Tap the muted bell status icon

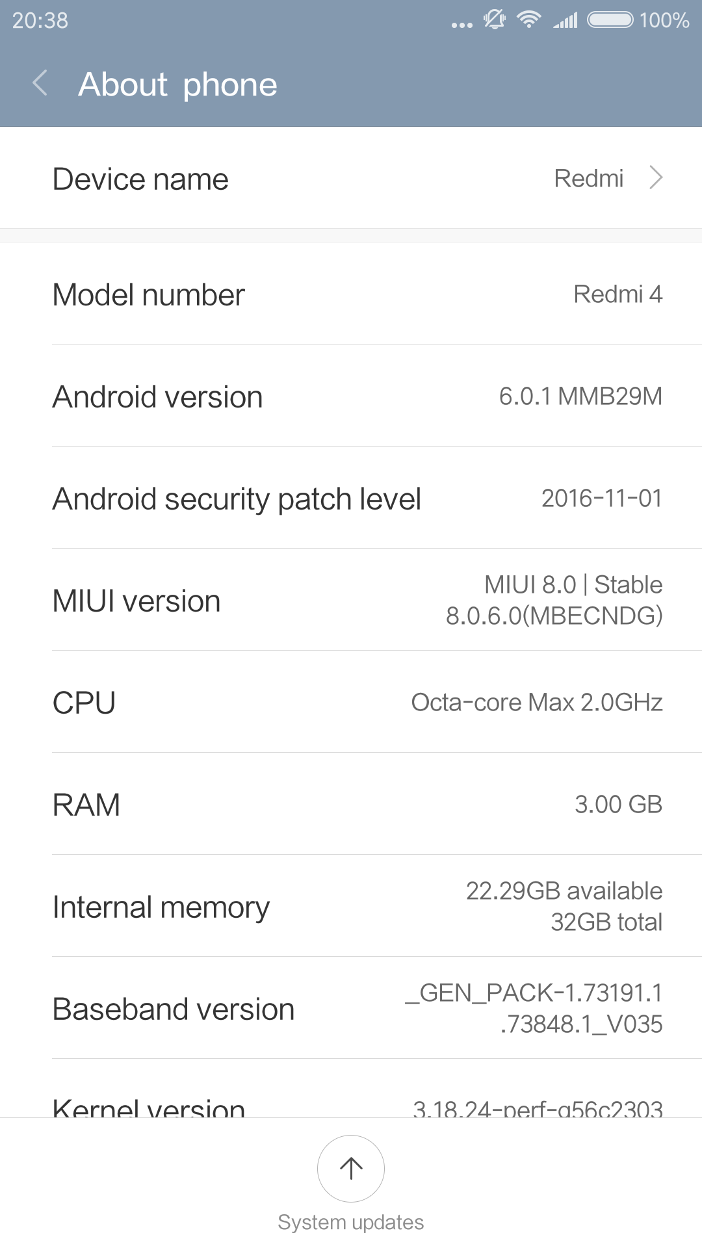click(x=495, y=19)
